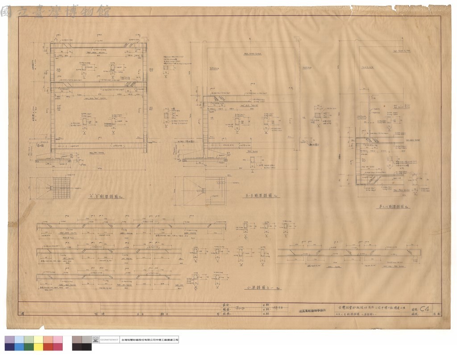Click the handwritten drafter signature in title block
Viewport: 457px width, 355px height.
(x=241, y=308)
